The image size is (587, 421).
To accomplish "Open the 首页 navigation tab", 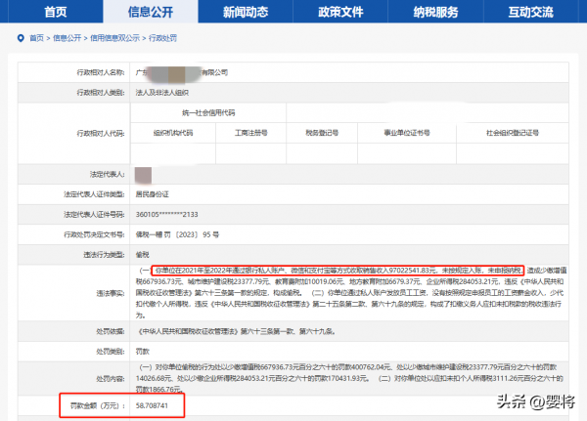I will click(61, 12).
